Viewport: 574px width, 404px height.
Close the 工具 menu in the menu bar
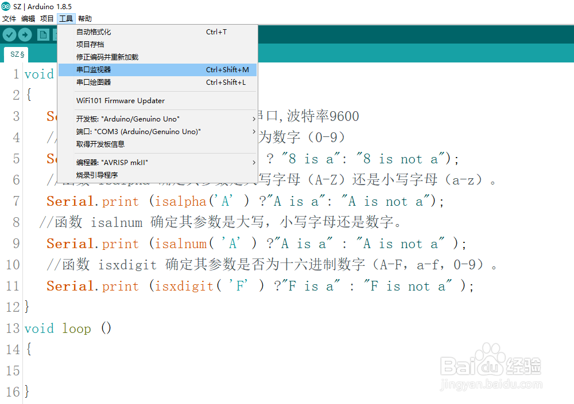pyautogui.click(x=66, y=18)
